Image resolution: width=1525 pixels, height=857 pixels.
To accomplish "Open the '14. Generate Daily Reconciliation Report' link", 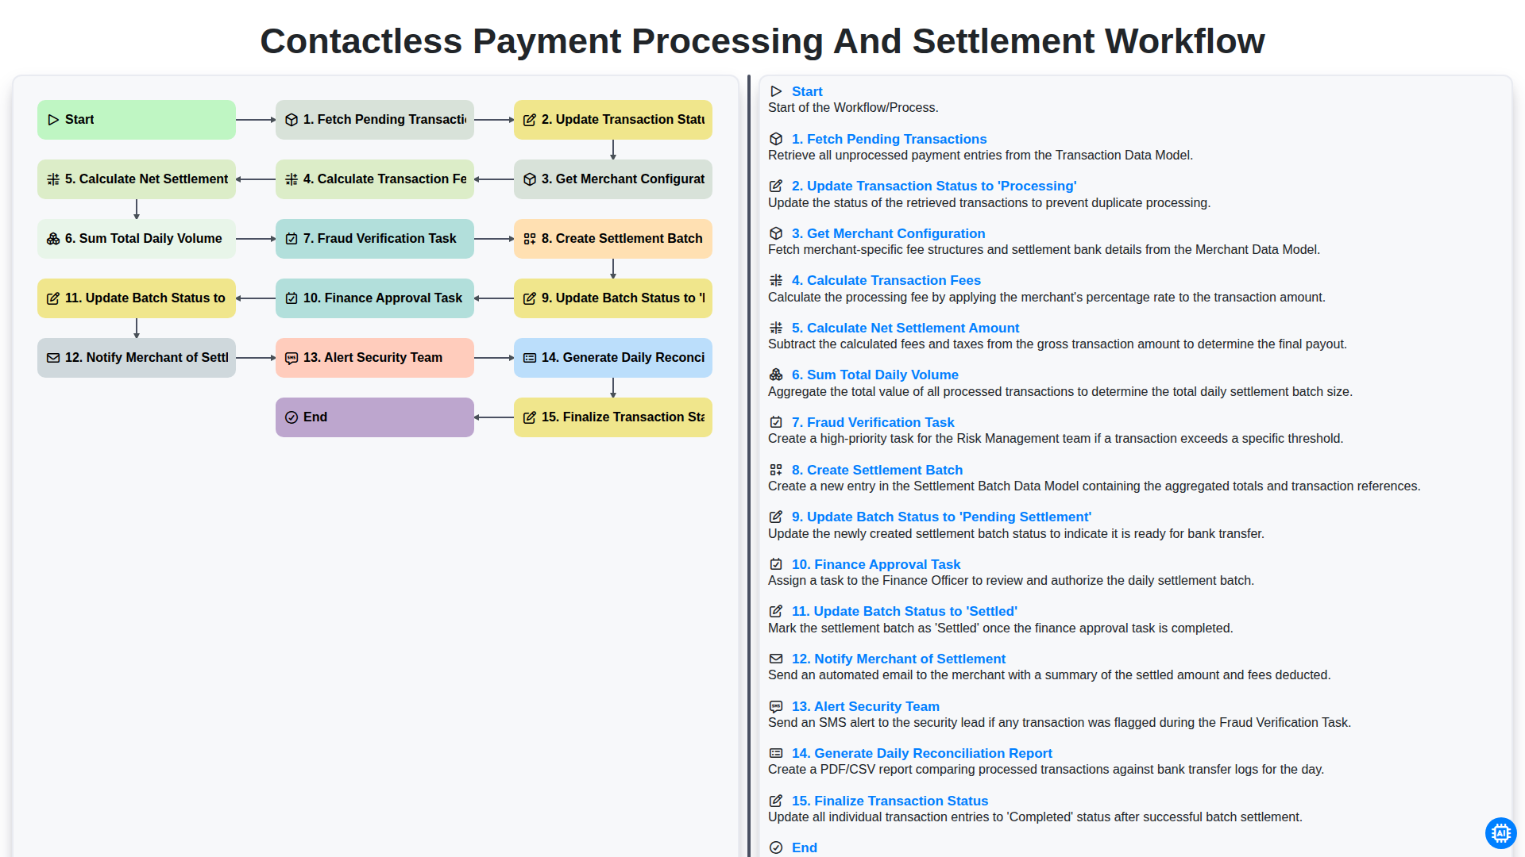I will coord(921,753).
